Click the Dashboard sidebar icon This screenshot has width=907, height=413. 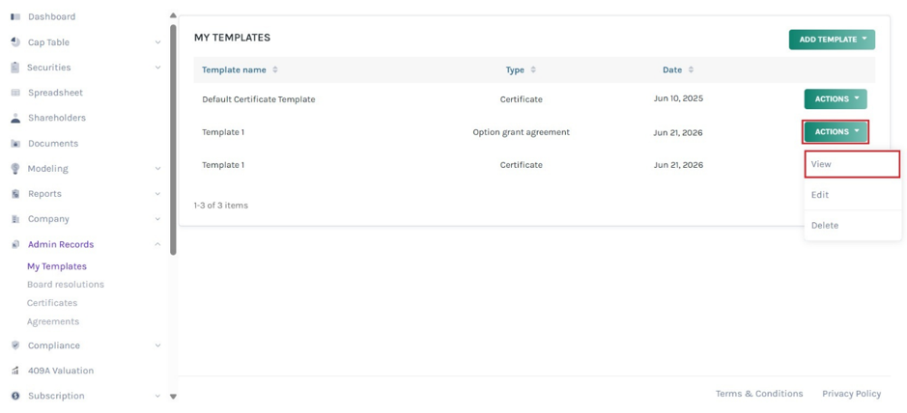(x=15, y=16)
